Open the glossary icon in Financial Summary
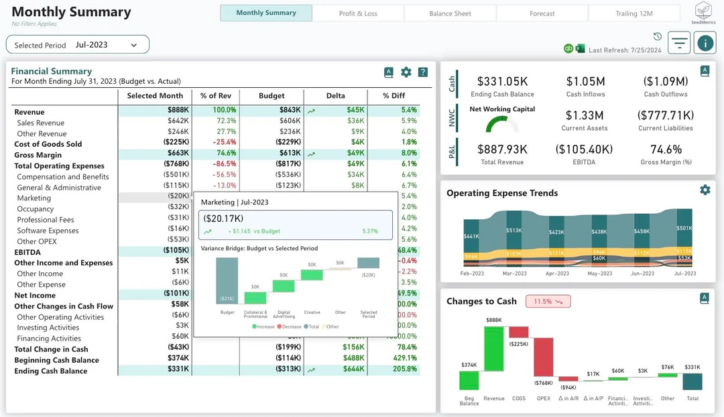This screenshot has height=417, width=724. 389,72
